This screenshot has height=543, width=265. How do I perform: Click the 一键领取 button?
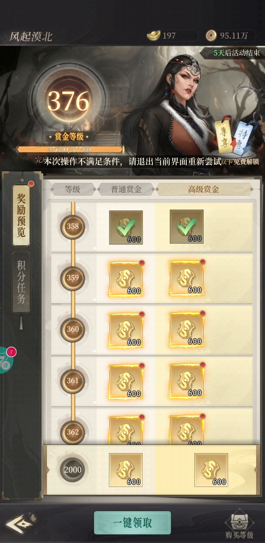click(x=132, y=523)
